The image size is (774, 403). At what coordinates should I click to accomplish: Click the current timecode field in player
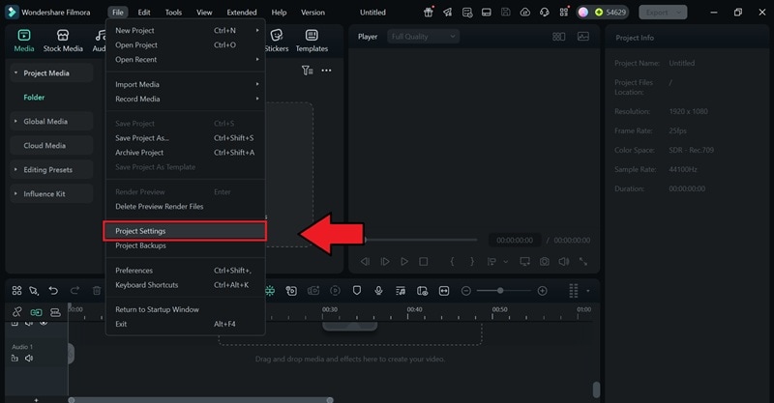click(515, 241)
